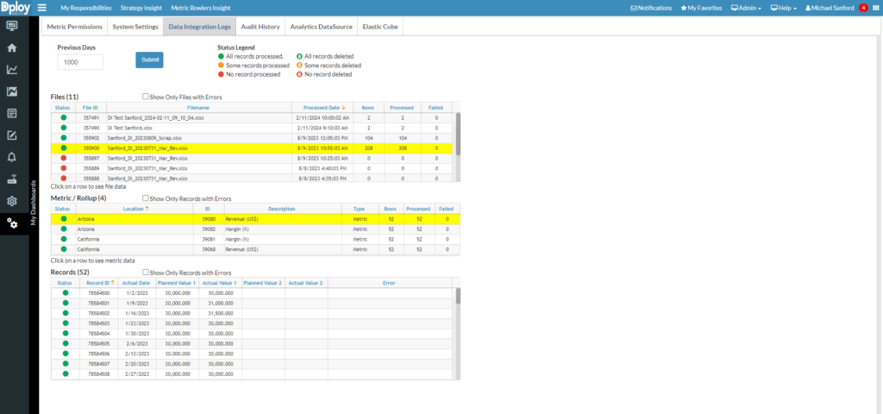This screenshot has width=883, height=414.
Task: Click the red notification badge showing 4
Action: click(863, 8)
